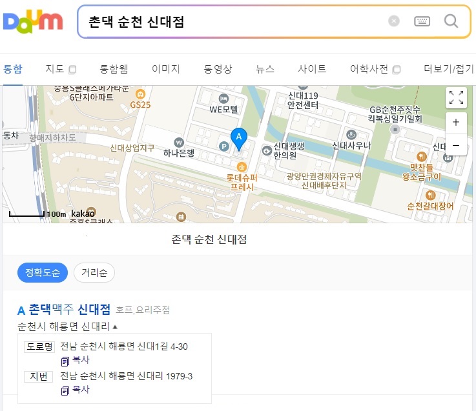Image resolution: width=476 pixels, height=411 pixels.
Task: Select the 향매지하차도 map label
Action: [x=52, y=137]
